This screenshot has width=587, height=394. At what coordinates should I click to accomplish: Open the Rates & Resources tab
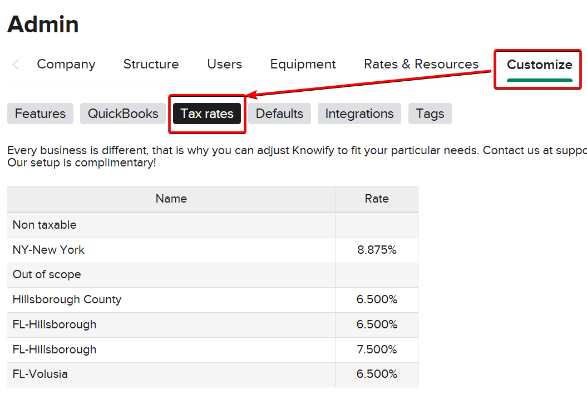421,65
